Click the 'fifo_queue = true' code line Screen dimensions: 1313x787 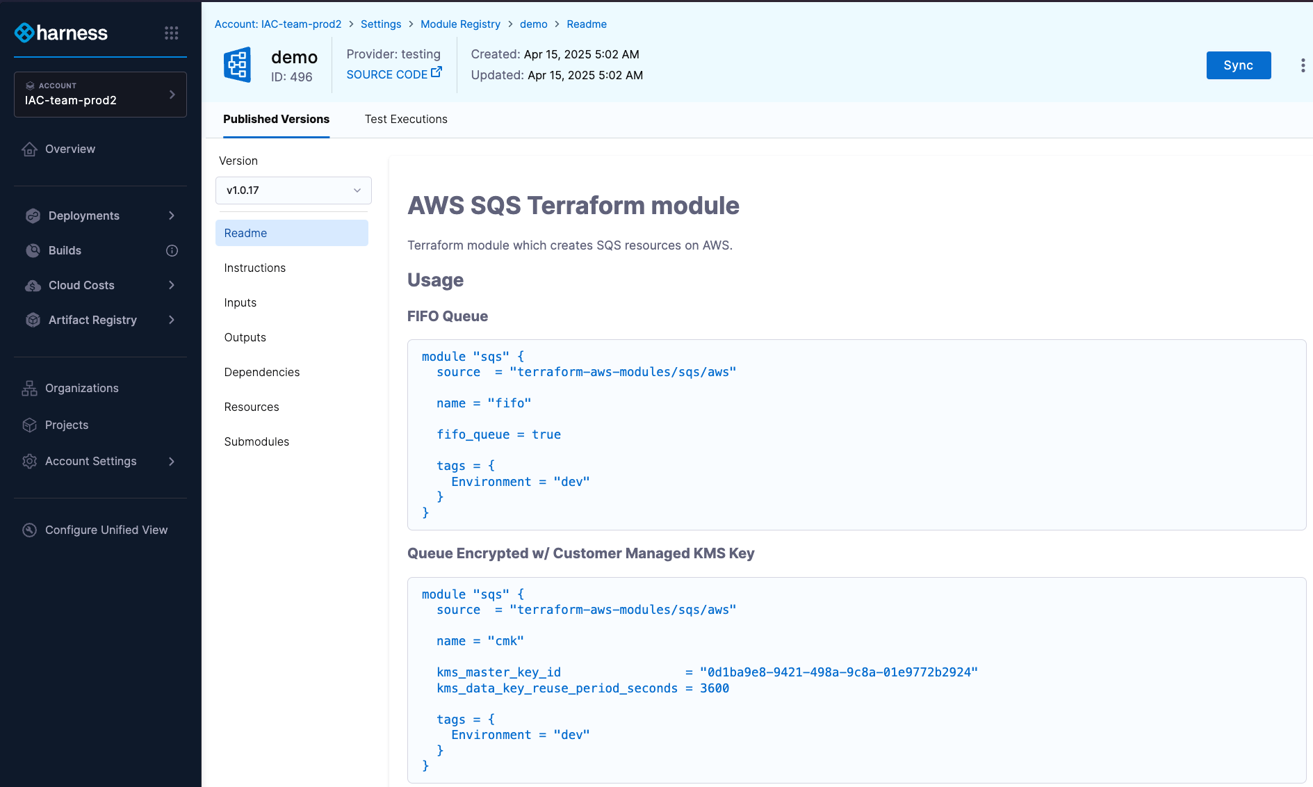498,435
